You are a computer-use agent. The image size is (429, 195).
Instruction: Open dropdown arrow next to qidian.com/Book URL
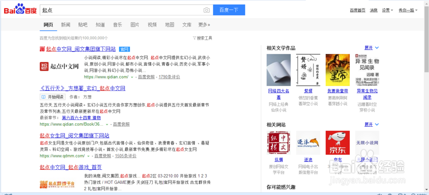click(x=107, y=124)
